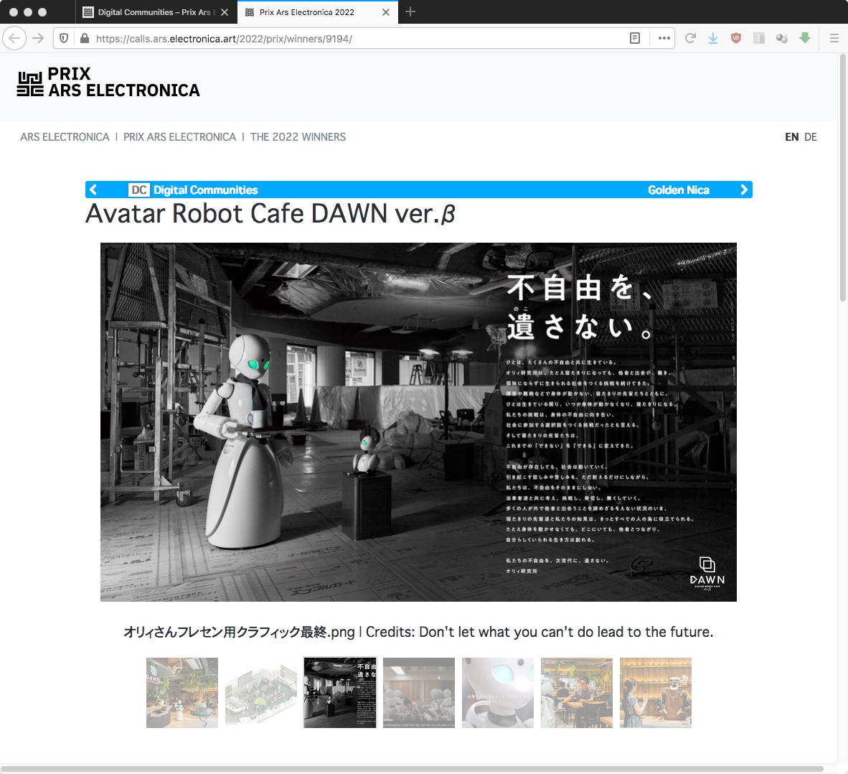The width and height of the screenshot is (848, 774).
Task: Select fourth thumbnail of several robots in room
Action: (x=419, y=693)
